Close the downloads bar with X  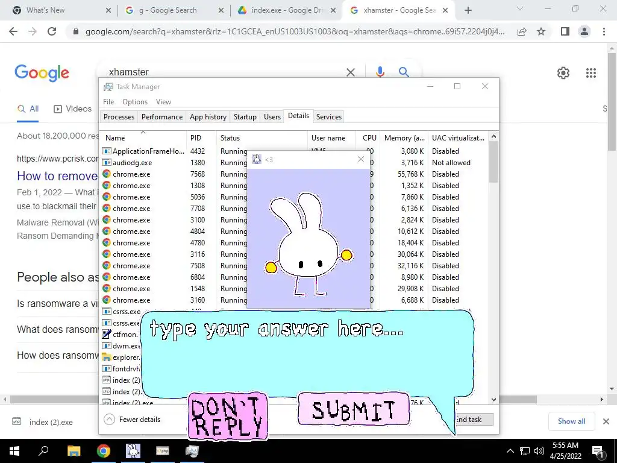coord(606,421)
